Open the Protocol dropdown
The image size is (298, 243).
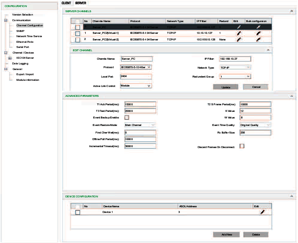(136, 67)
